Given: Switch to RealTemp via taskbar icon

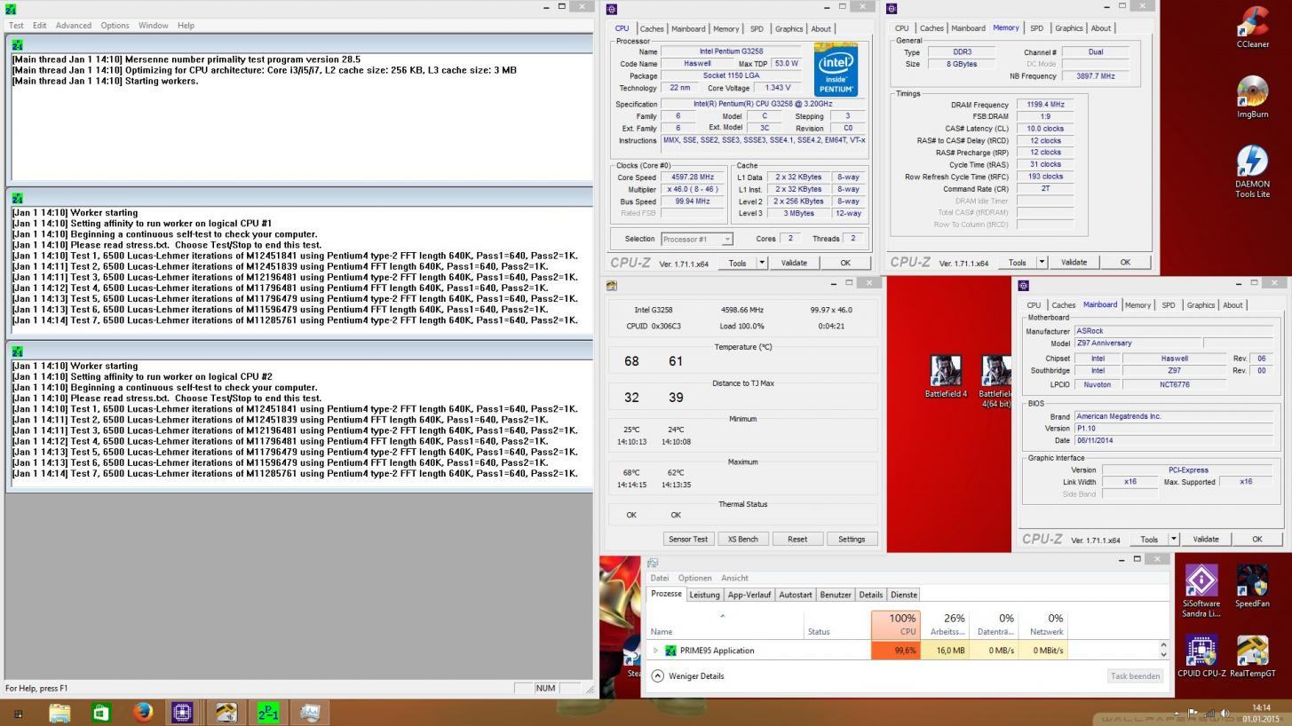Looking at the screenshot, I should [226, 713].
